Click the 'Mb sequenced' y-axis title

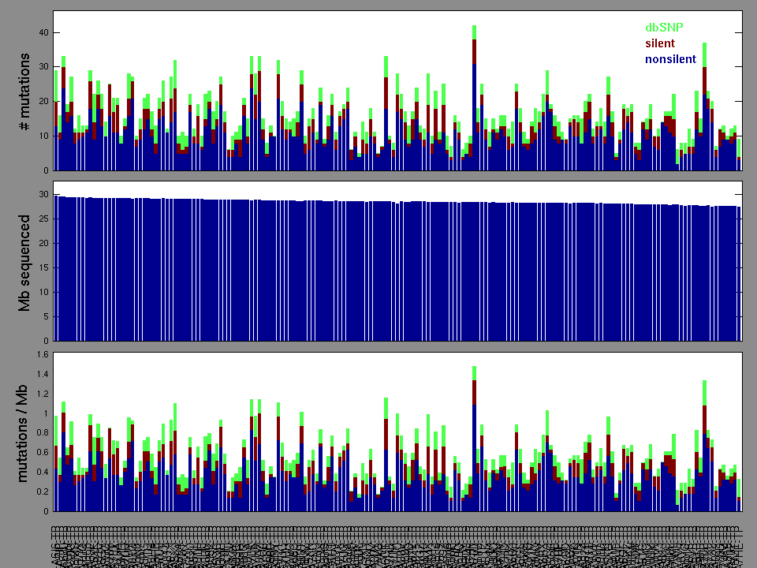pos(24,262)
